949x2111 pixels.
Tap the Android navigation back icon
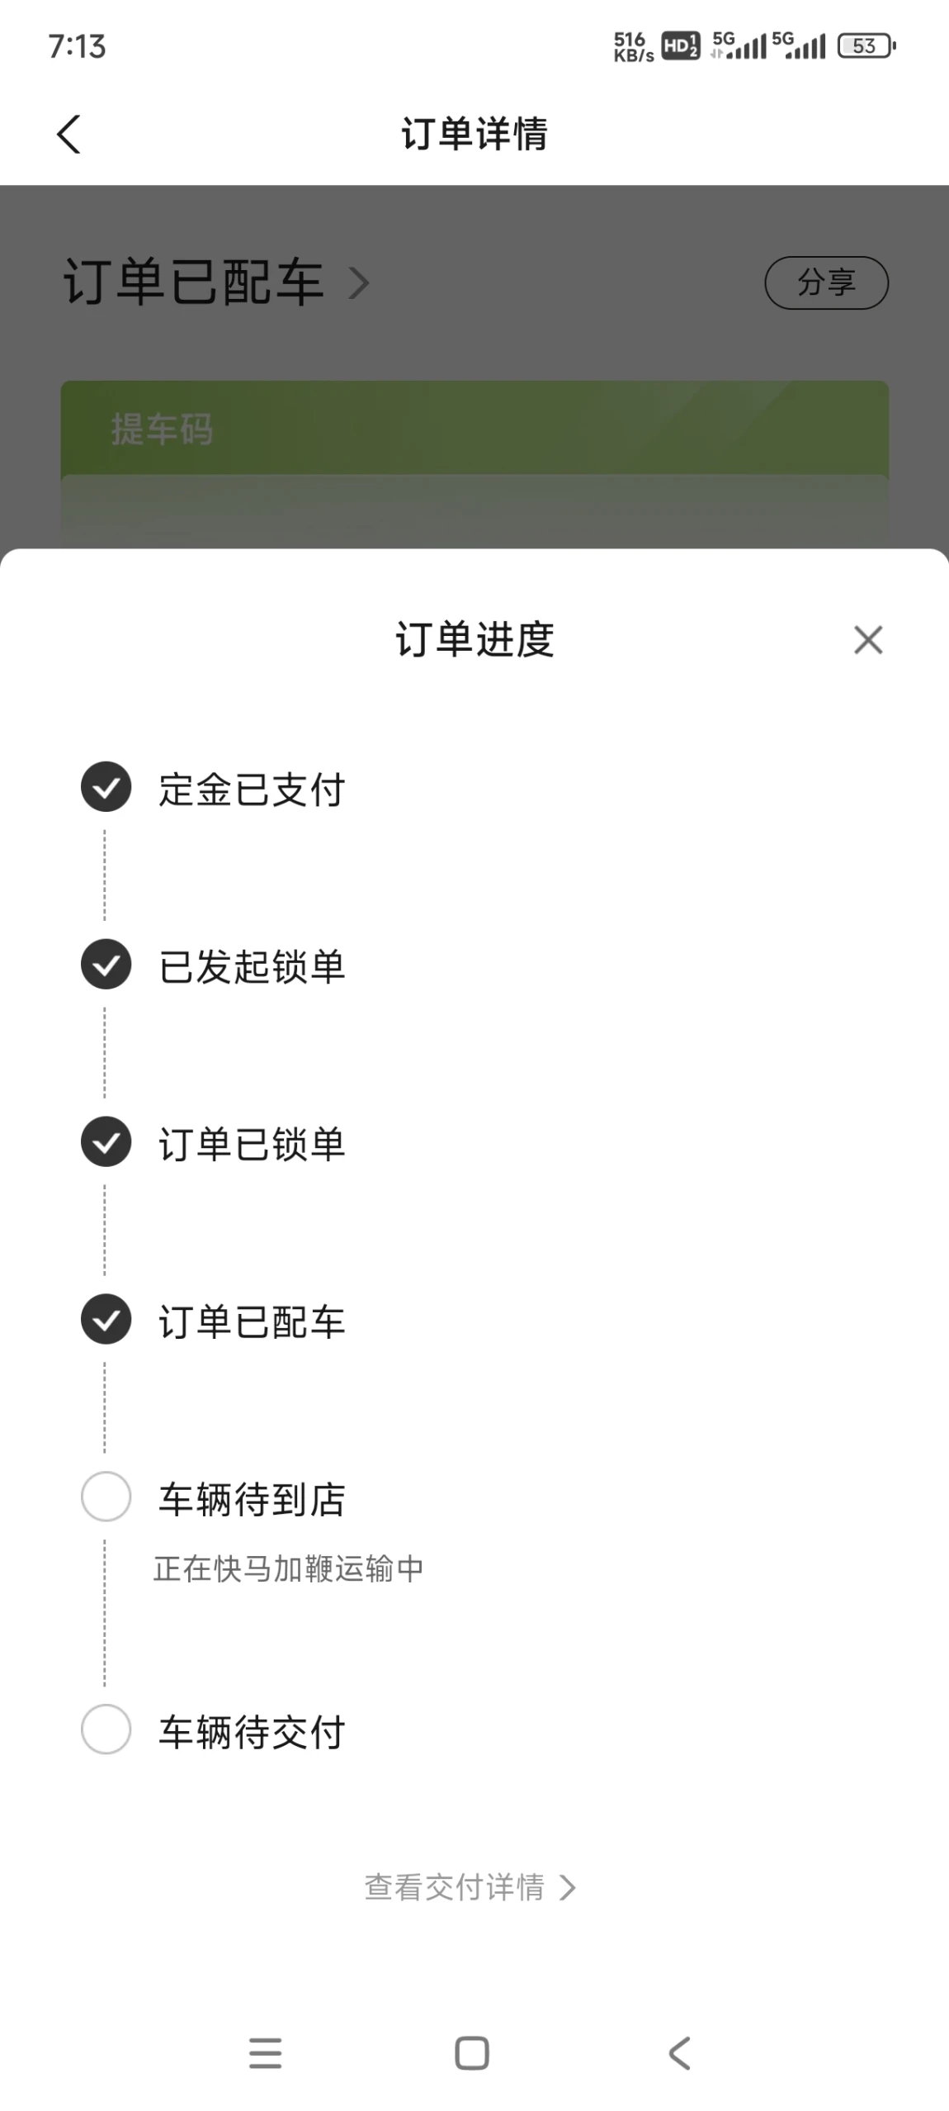(679, 2053)
